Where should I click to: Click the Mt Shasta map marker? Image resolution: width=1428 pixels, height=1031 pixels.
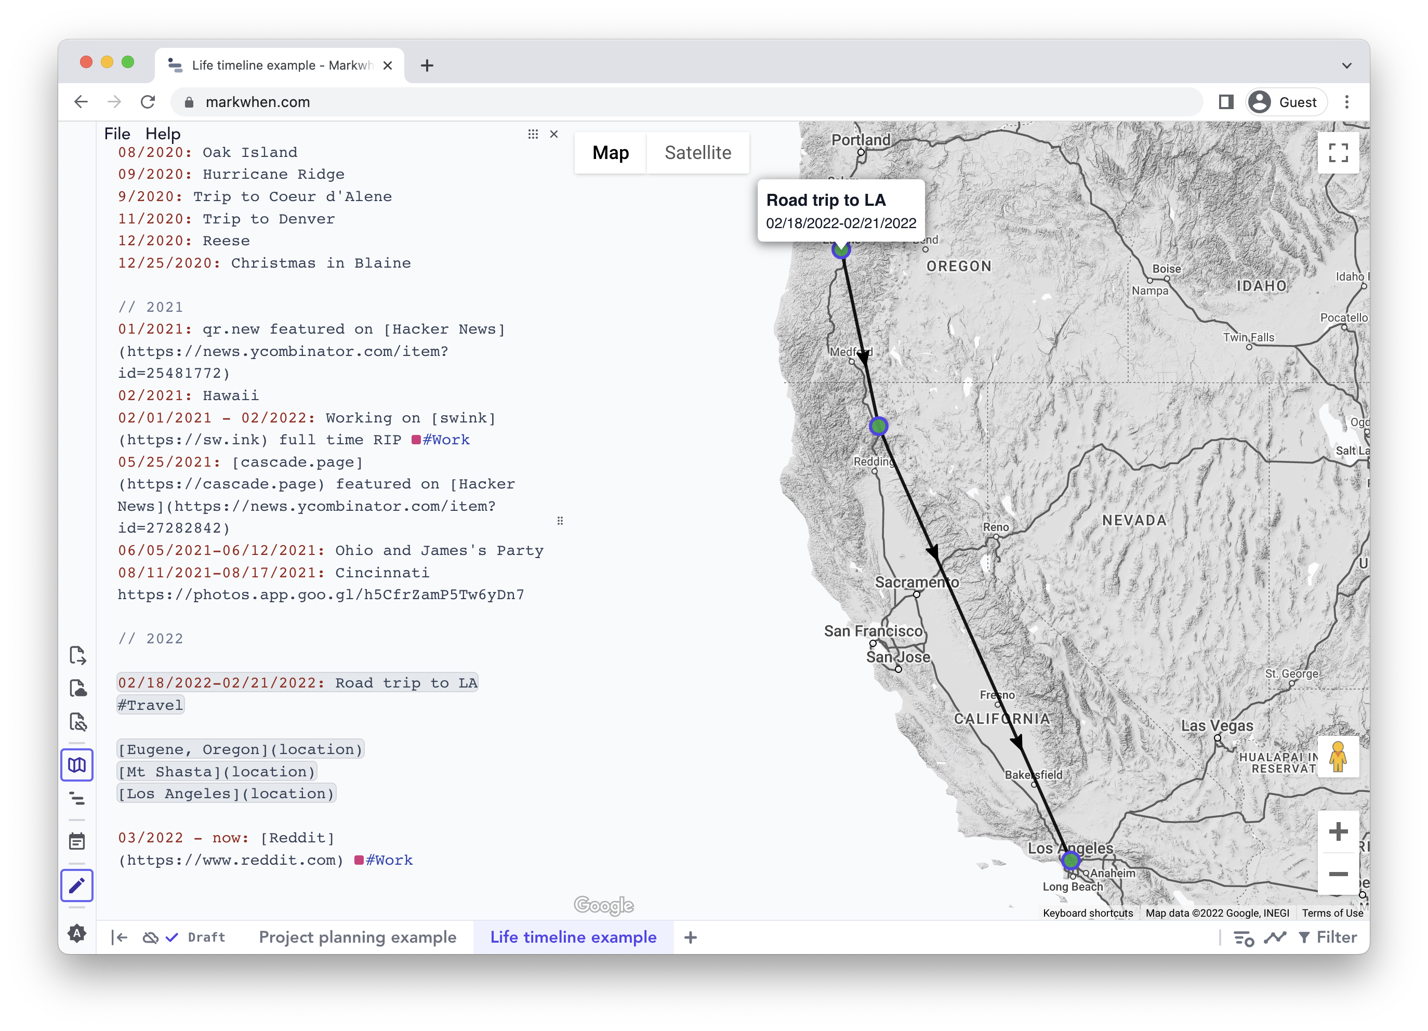point(878,427)
